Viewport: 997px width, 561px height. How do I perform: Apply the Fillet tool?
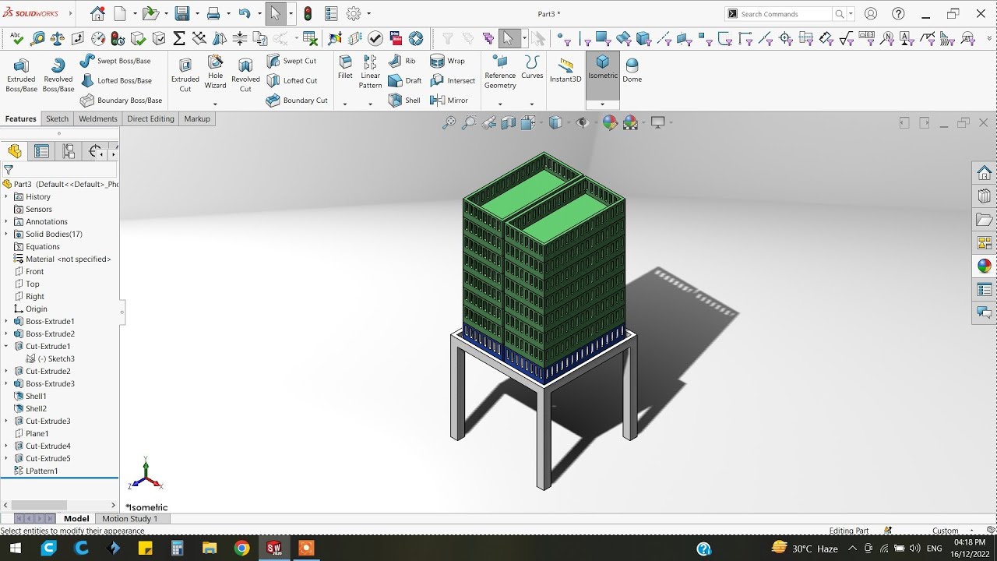pyautogui.click(x=345, y=68)
